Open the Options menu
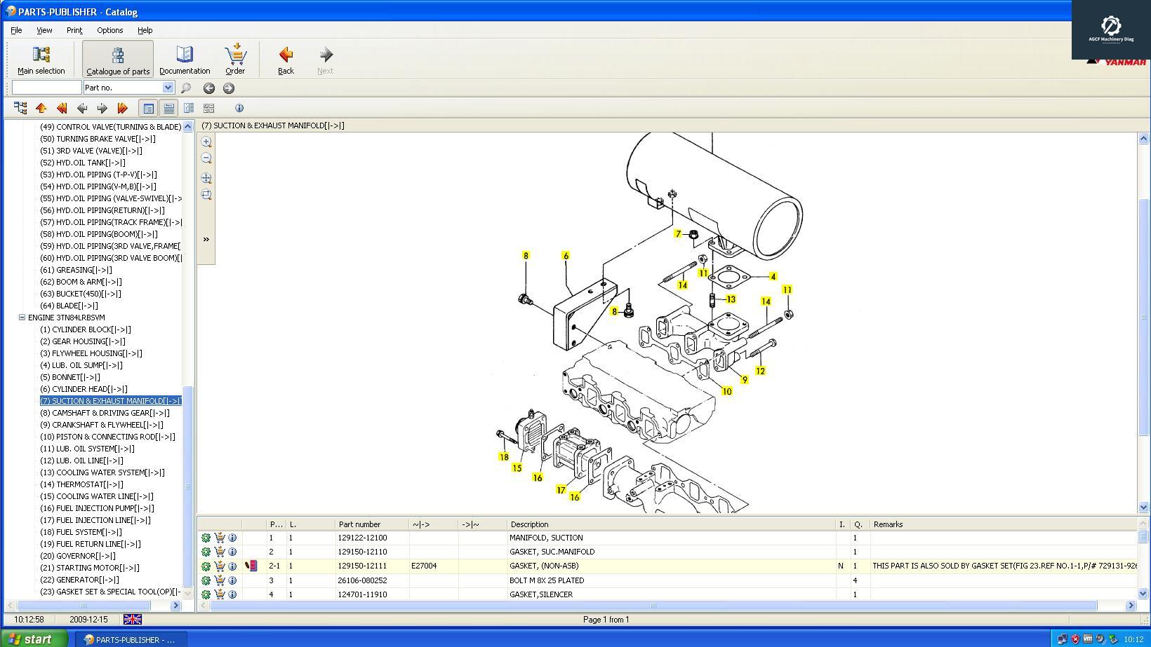Image resolution: width=1151 pixels, height=647 pixels. pyautogui.click(x=109, y=30)
